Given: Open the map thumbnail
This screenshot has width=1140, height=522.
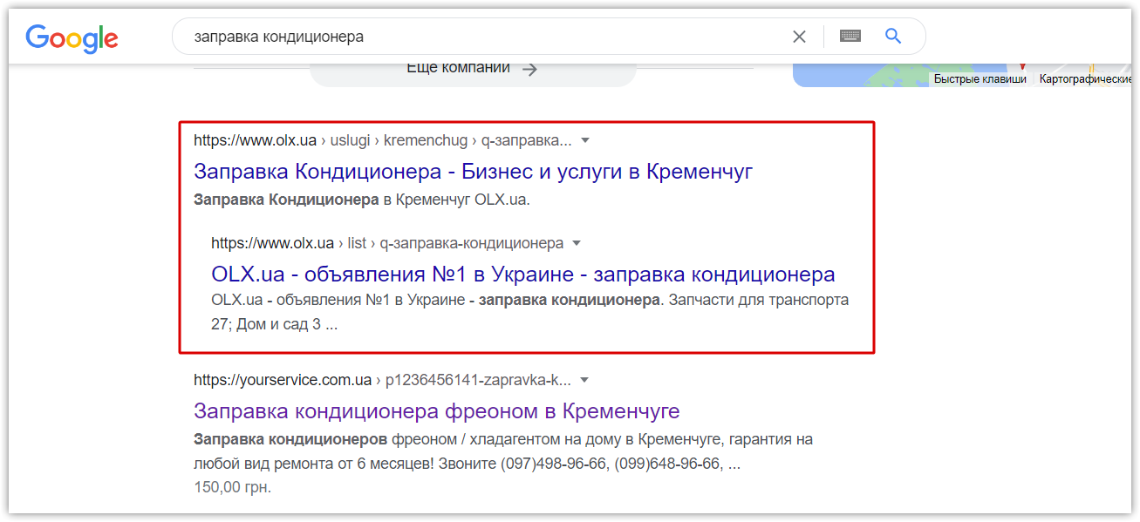Looking at the screenshot, I should point(962,75).
